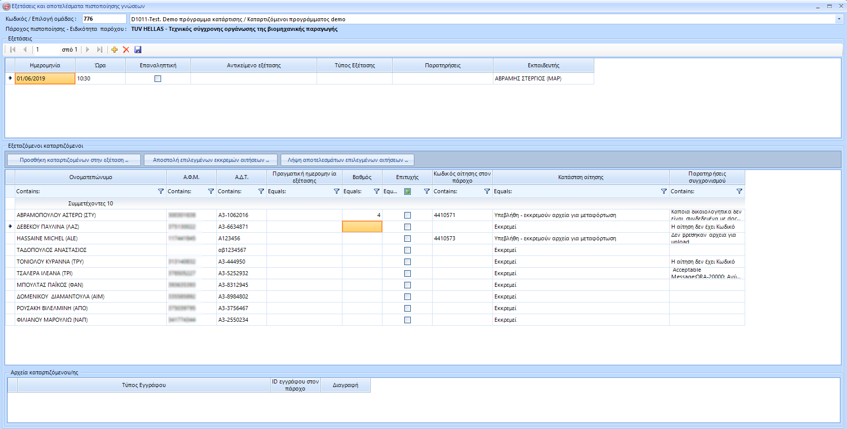Sort by Ονοματεπώνυμο column header
The height and width of the screenshot is (429, 847).
[91, 177]
